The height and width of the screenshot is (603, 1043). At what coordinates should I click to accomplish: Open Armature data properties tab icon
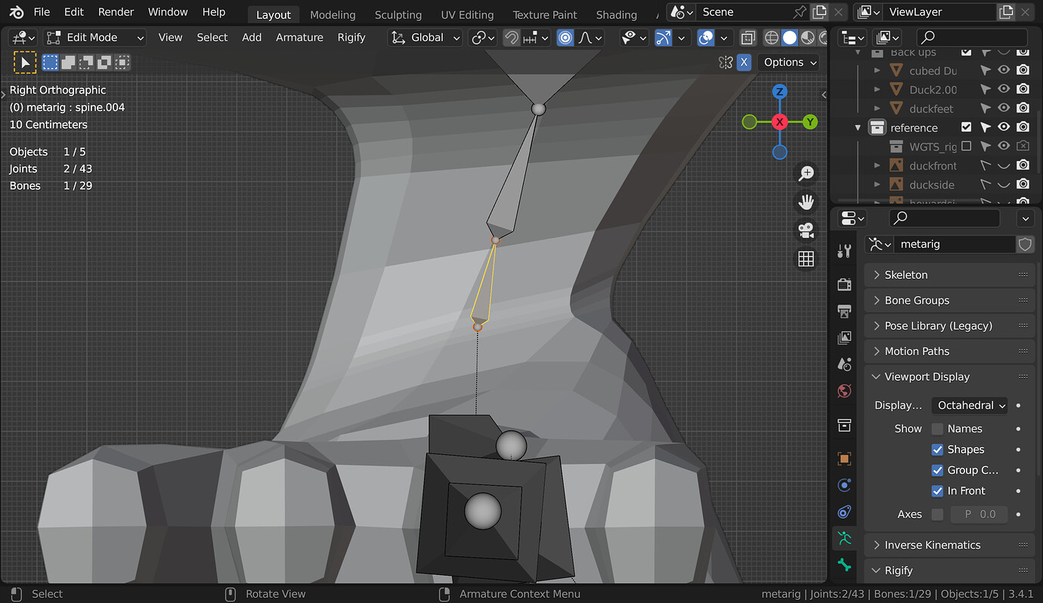(844, 538)
